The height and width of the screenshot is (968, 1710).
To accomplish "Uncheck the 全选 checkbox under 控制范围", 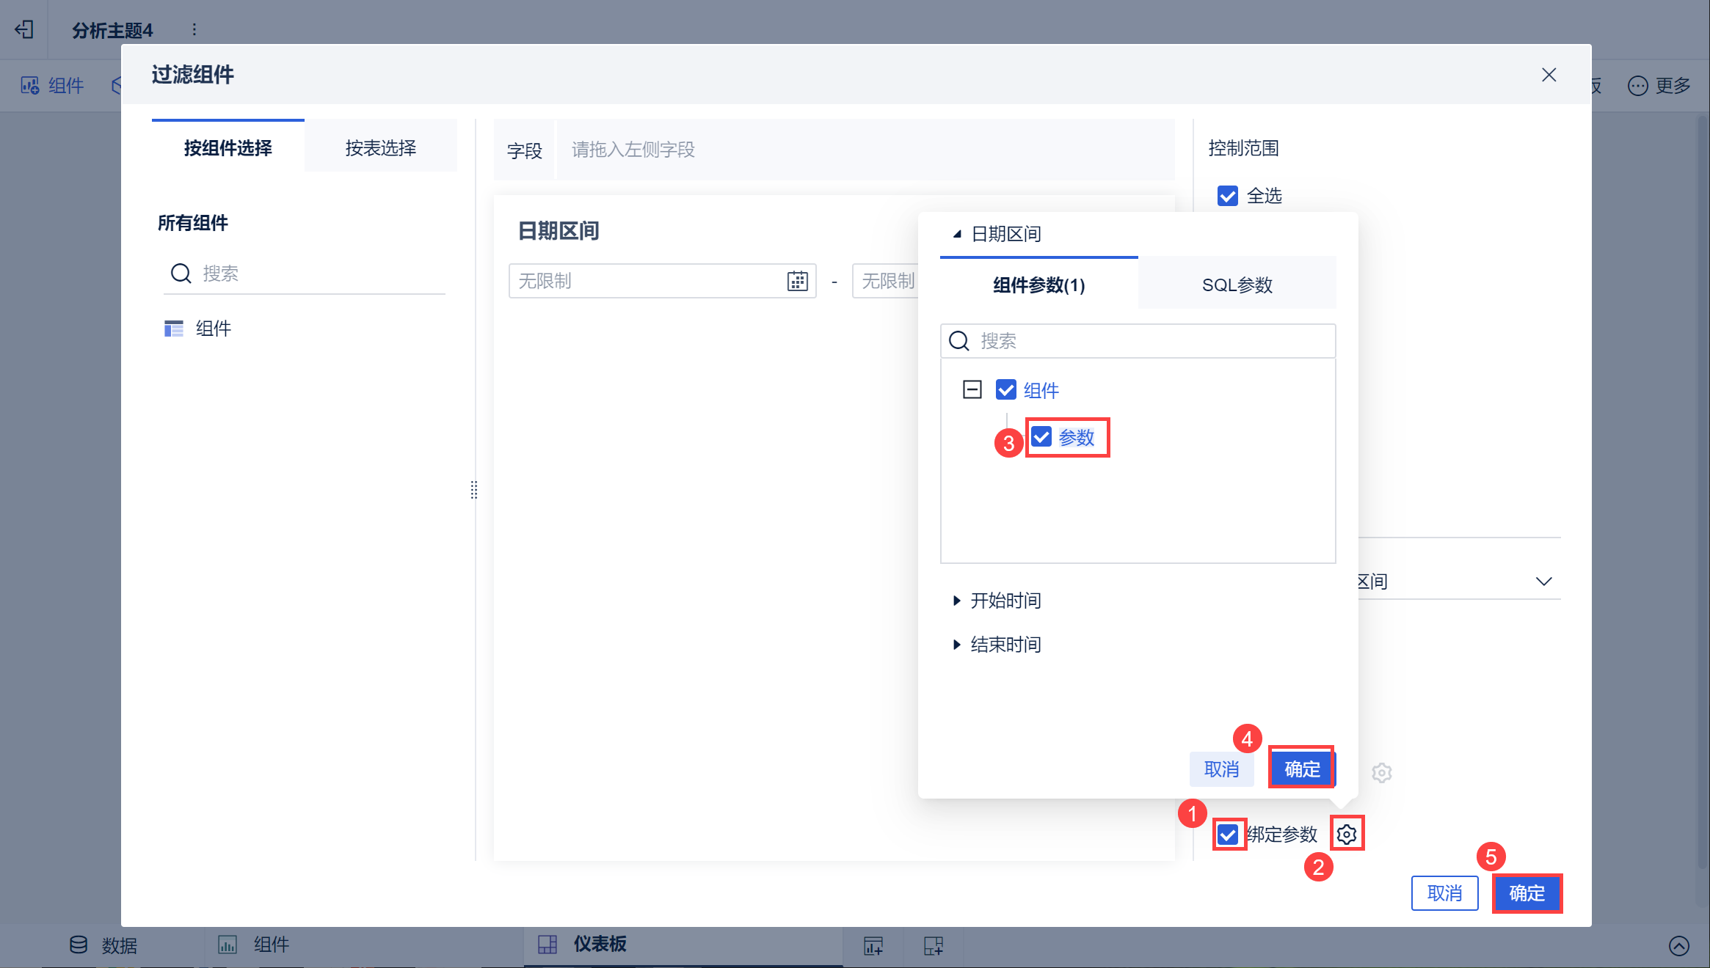I will click(1228, 196).
